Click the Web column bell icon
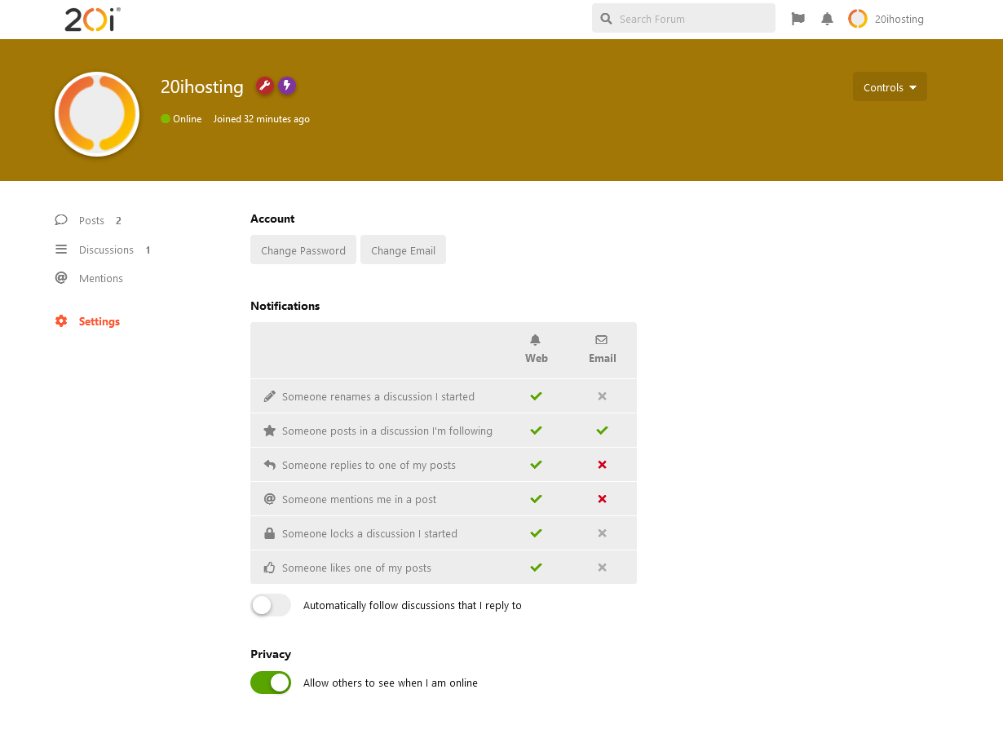The height and width of the screenshot is (729, 1003). (536, 340)
